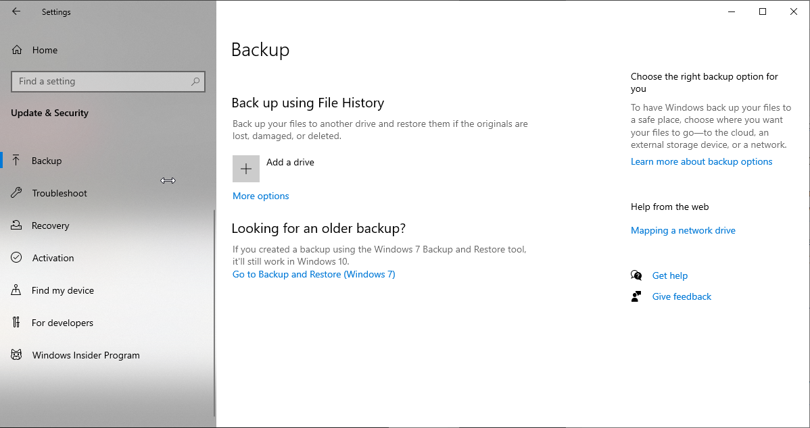The width and height of the screenshot is (810, 428).
Task: Select the Backup icon in the sidebar
Action: click(x=16, y=161)
